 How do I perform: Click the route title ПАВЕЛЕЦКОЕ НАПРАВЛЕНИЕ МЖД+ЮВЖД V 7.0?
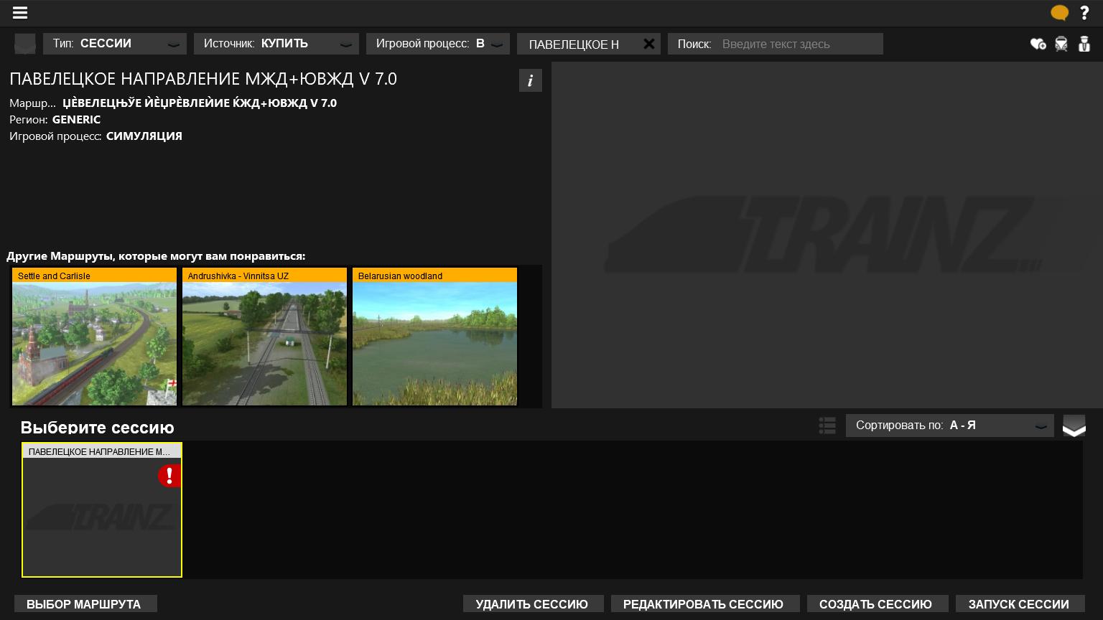203,79
